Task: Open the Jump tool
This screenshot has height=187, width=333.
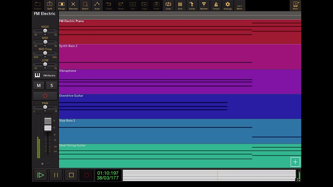Action: 192,5
